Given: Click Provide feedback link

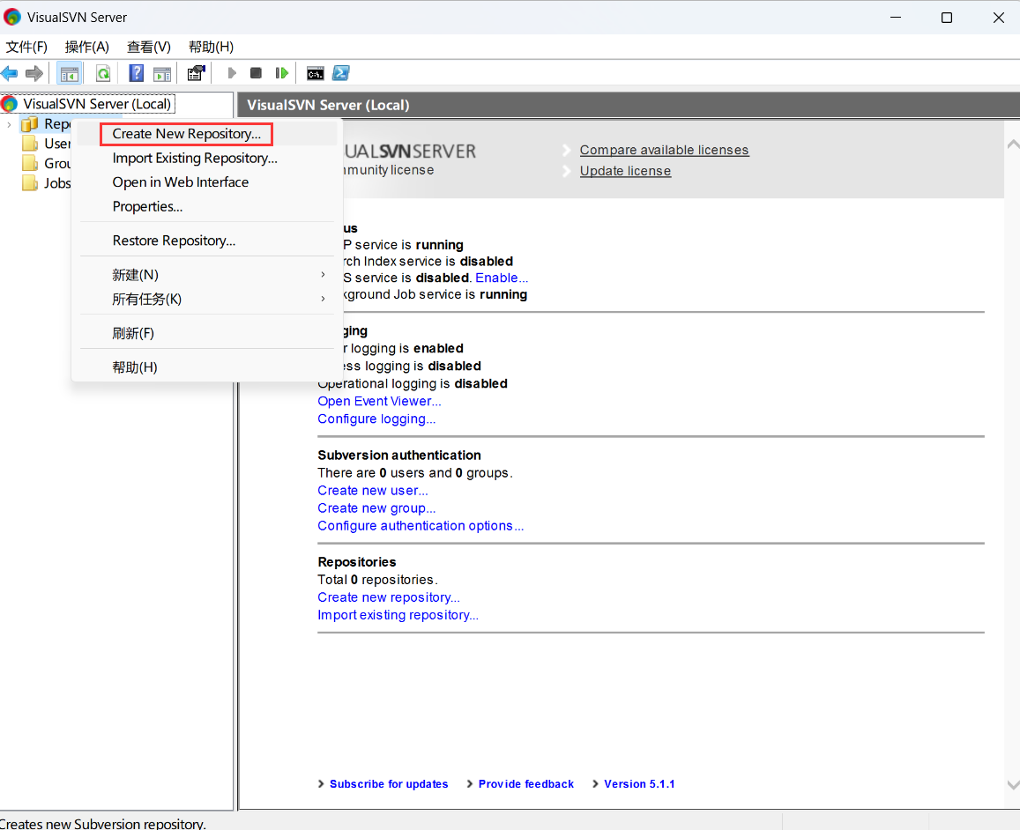Looking at the screenshot, I should 526,784.
